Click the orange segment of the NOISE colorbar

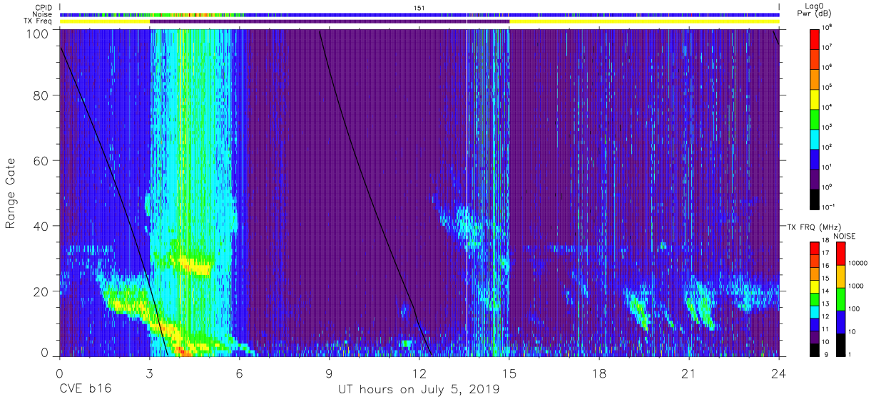click(840, 276)
